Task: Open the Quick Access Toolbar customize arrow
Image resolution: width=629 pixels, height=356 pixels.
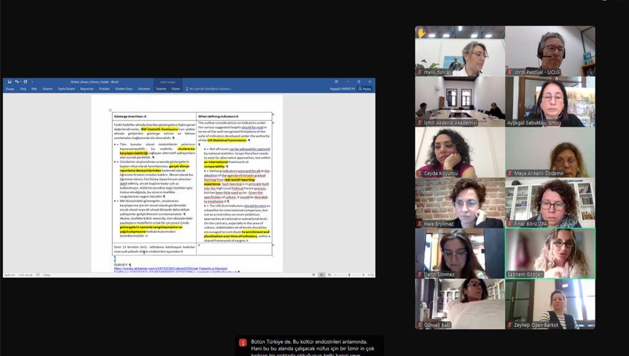Action: pyautogui.click(x=32, y=82)
